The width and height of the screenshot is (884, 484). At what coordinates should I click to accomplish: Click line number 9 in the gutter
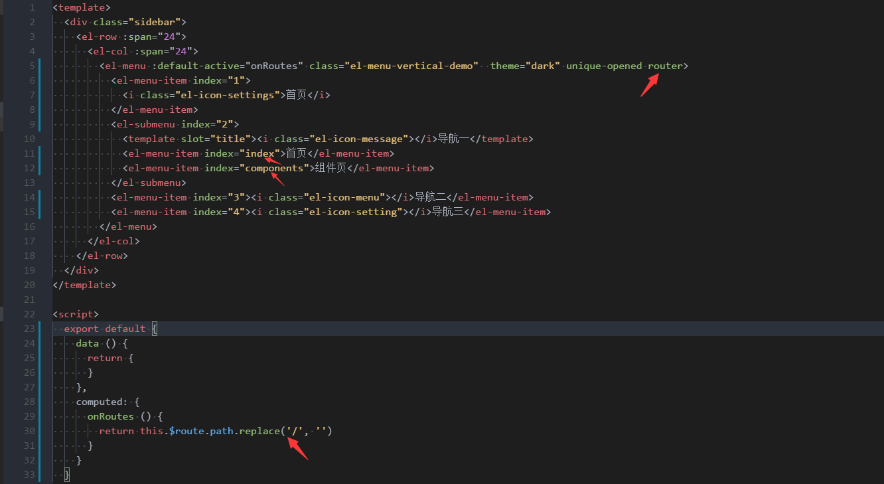(x=32, y=124)
